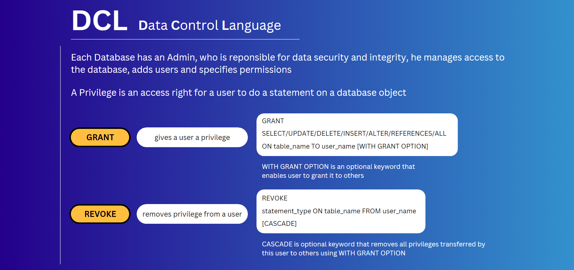The height and width of the screenshot is (270, 574).
Task: Click the horizontal line under the title
Action: tap(185, 39)
